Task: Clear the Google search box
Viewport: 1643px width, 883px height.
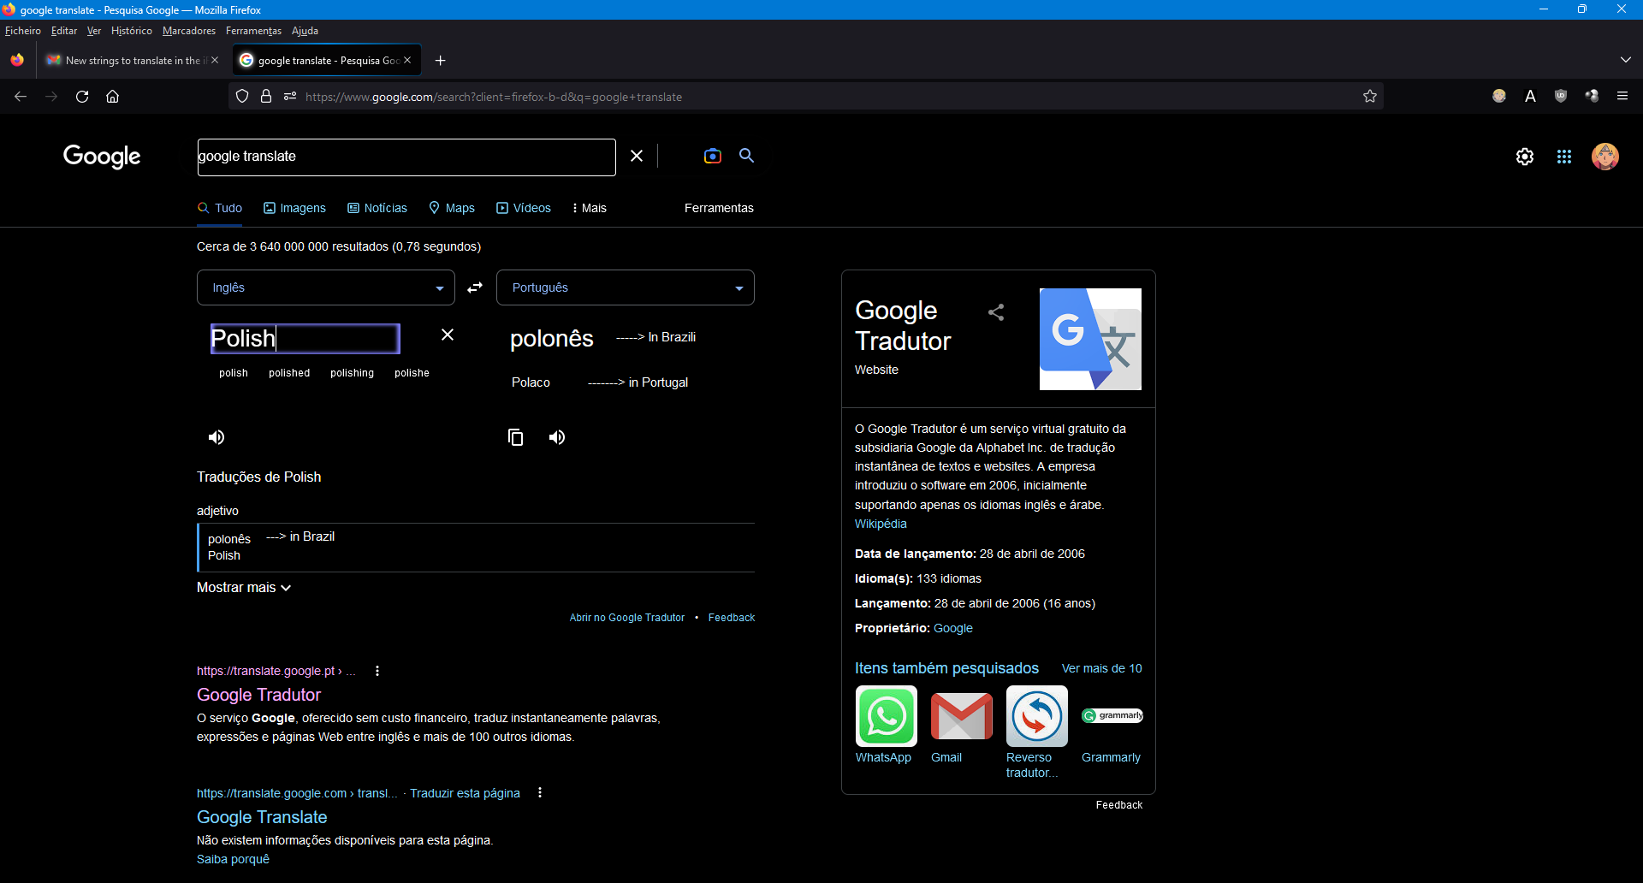Action: coord(637,156)
